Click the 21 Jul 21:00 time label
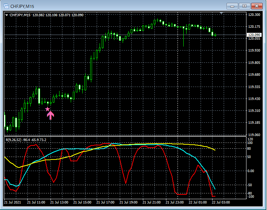The width and height of the screenshot is (267, 210). coord(152,202)
